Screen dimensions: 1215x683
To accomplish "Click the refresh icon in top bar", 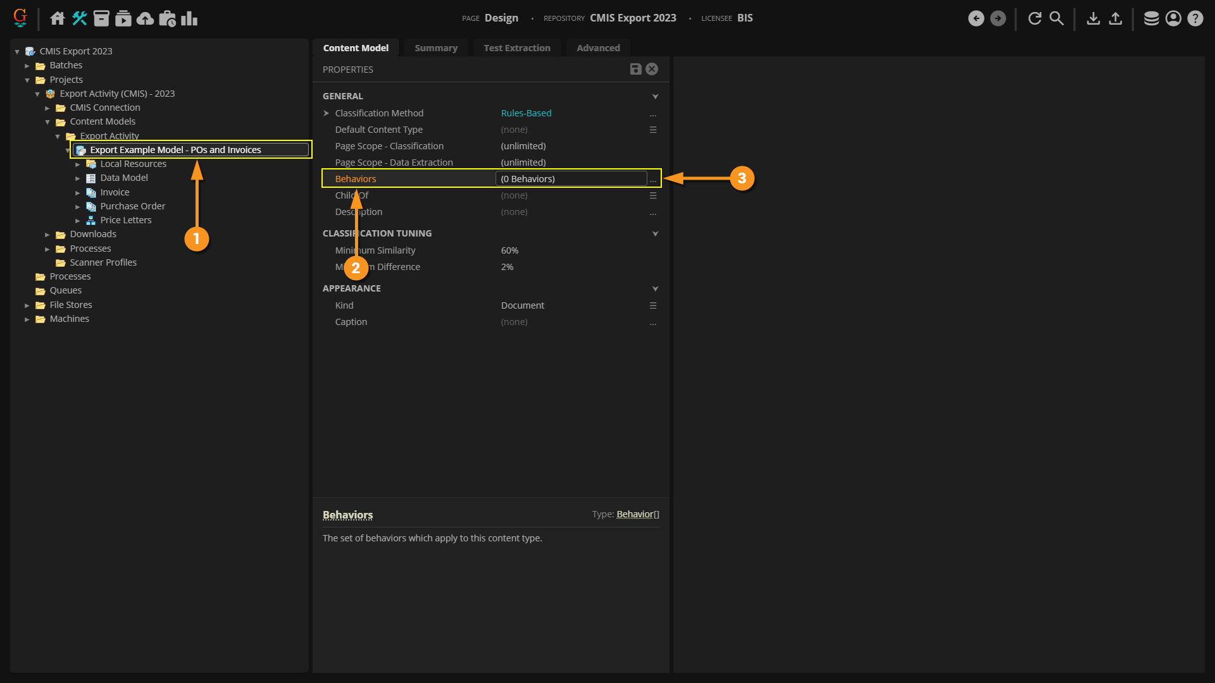I will pos(1035,18).
